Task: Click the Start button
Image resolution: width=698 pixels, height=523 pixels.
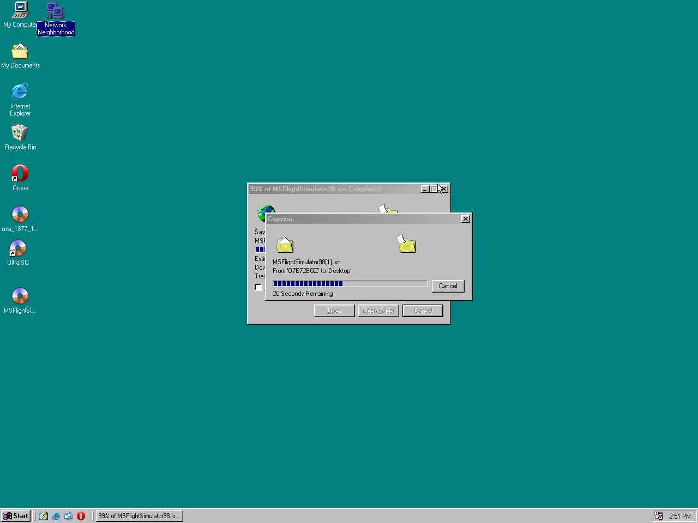Action: coord(15,516)
